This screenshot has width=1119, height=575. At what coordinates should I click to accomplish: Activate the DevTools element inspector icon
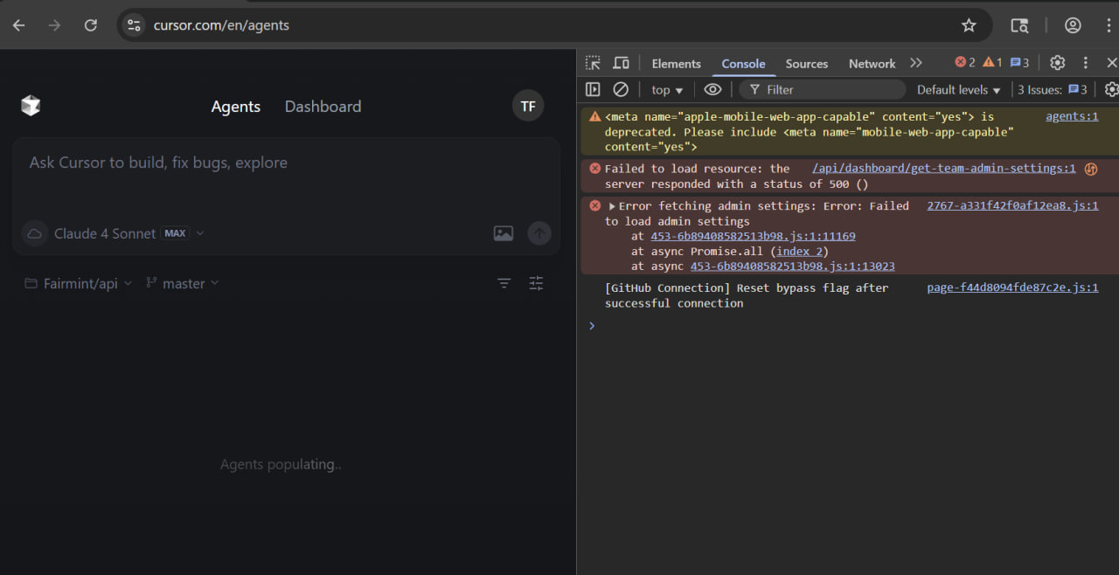click(x=593, y=63)
